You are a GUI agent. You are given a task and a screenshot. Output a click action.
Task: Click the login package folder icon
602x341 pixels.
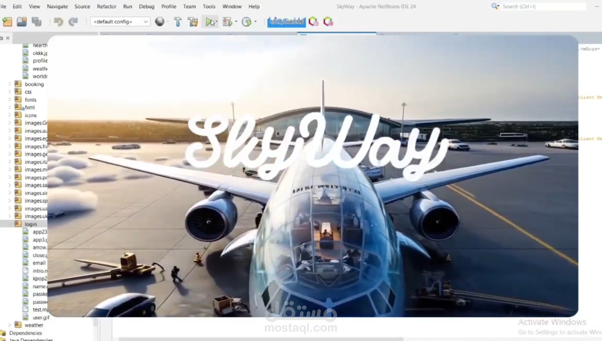(18, 224)
